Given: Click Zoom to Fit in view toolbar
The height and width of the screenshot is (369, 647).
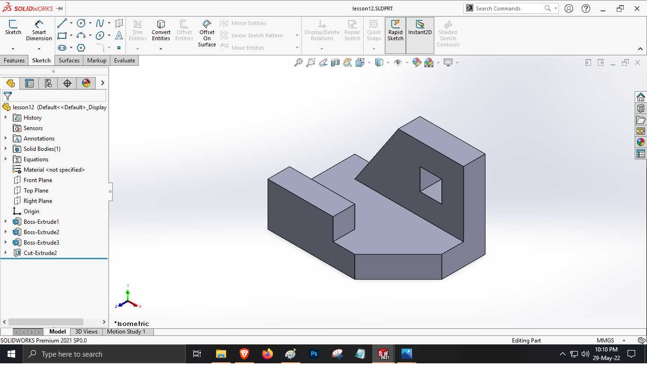Looking at the screenshot, I should (x=298, y=62).
